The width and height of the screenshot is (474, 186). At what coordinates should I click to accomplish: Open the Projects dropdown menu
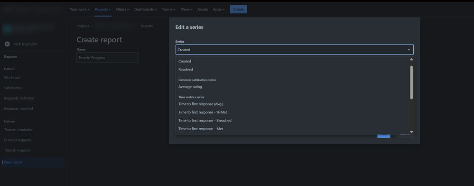point(103,9)
